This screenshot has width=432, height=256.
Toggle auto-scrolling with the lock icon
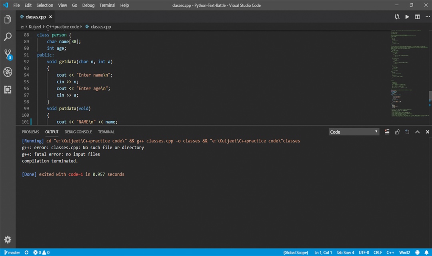tap(397, 132)
